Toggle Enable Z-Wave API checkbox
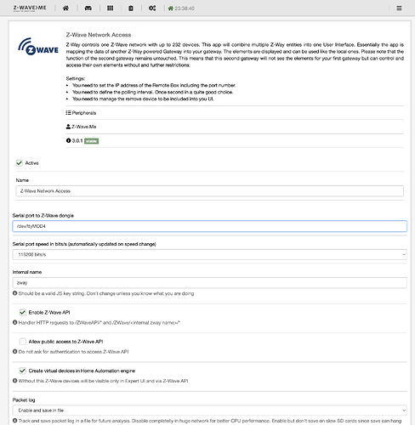Screen dimensions: 415x425 coord(23,312)
